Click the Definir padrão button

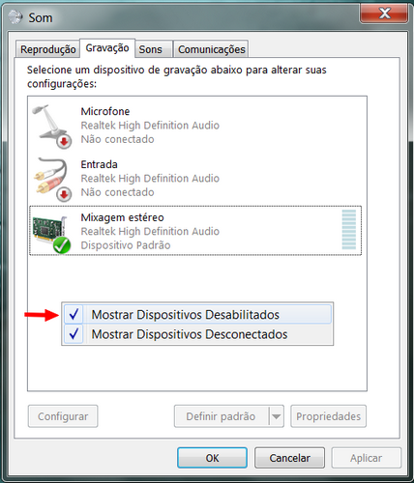coord(222,416)
